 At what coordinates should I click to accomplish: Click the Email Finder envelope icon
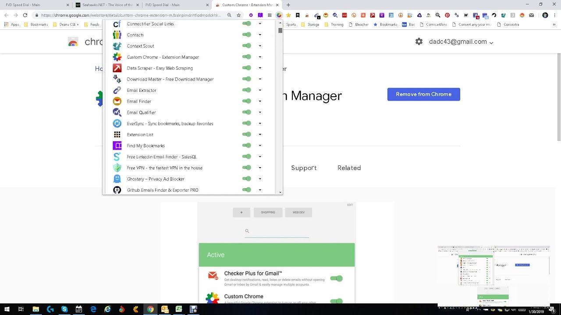click(x=117, y=101)
